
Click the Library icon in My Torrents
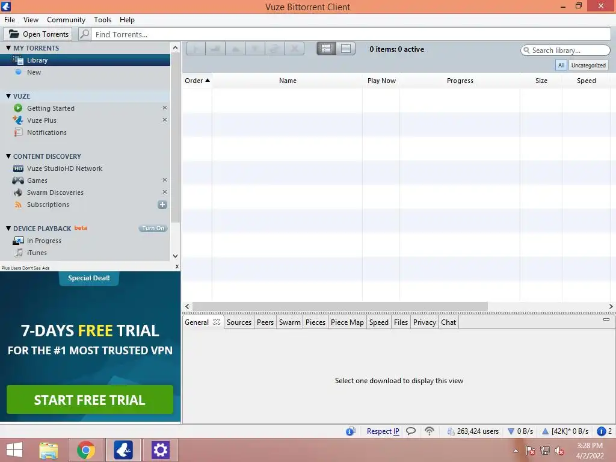click(x=18, y=60)
